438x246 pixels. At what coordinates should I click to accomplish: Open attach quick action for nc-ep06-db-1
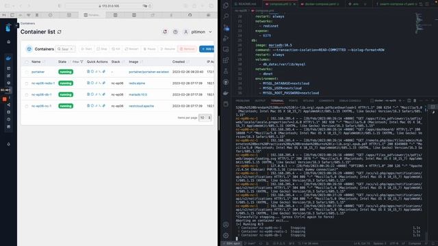(103, 94)
